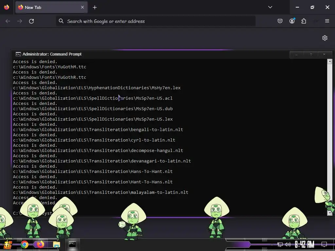Viewport: 335px width, 251px height.
Task: Open the Firefox account menu
Action: (292, 21)
